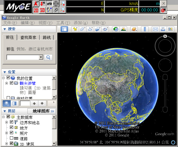Select the Add Path tool
Screen dimensions: 178x147
(90, 29)
